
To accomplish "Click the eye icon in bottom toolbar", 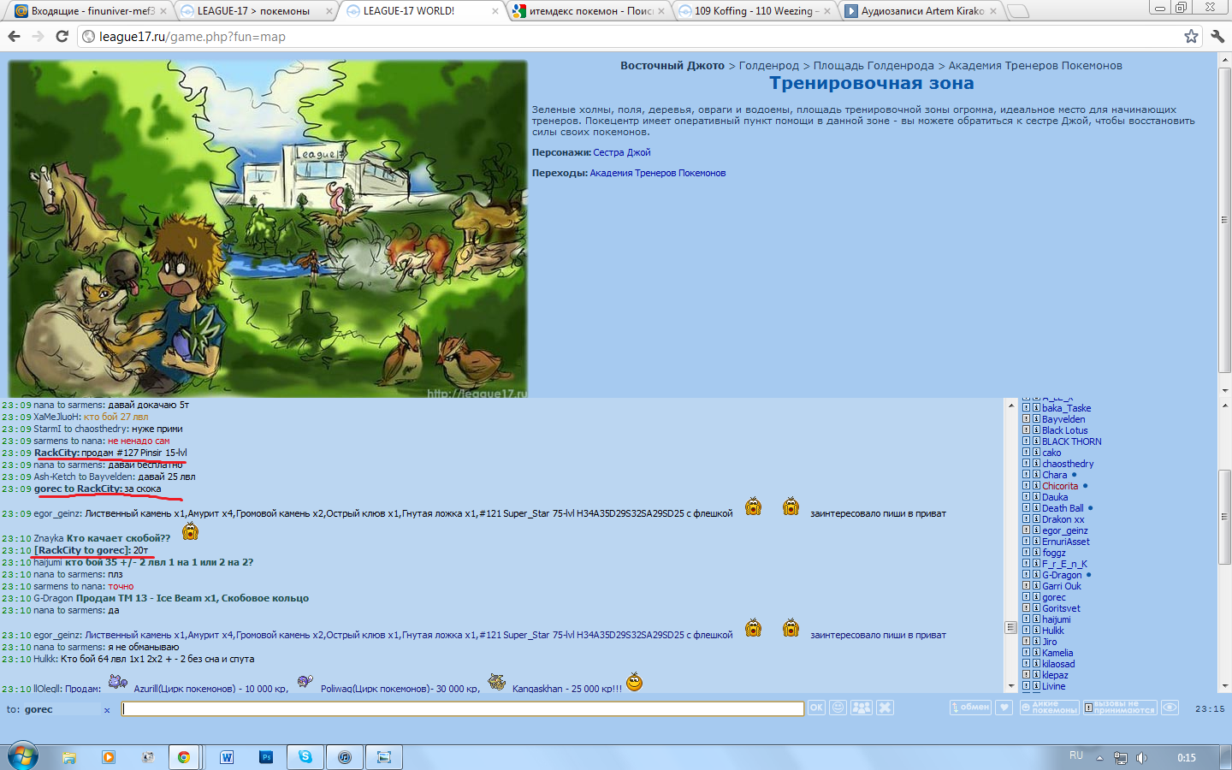I will coord(1170,708).
